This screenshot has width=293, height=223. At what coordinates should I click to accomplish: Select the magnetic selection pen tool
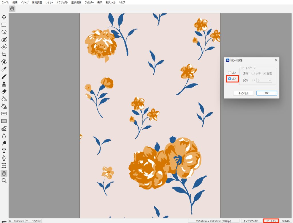click(x=4, y=47)
